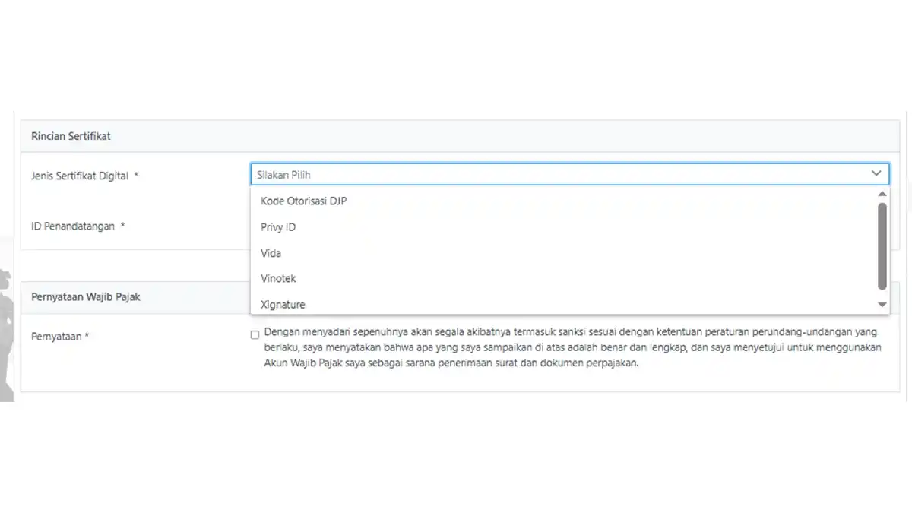
Task: Select the Vinotek option
Action: pos(278,279)
